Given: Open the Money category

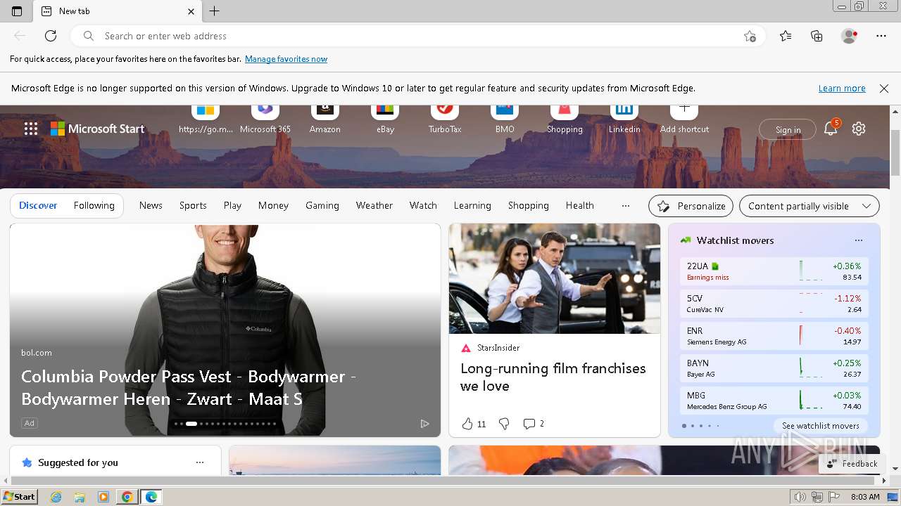Looking at the screenshot, I should pyautogui.click(x=273, y=205).
